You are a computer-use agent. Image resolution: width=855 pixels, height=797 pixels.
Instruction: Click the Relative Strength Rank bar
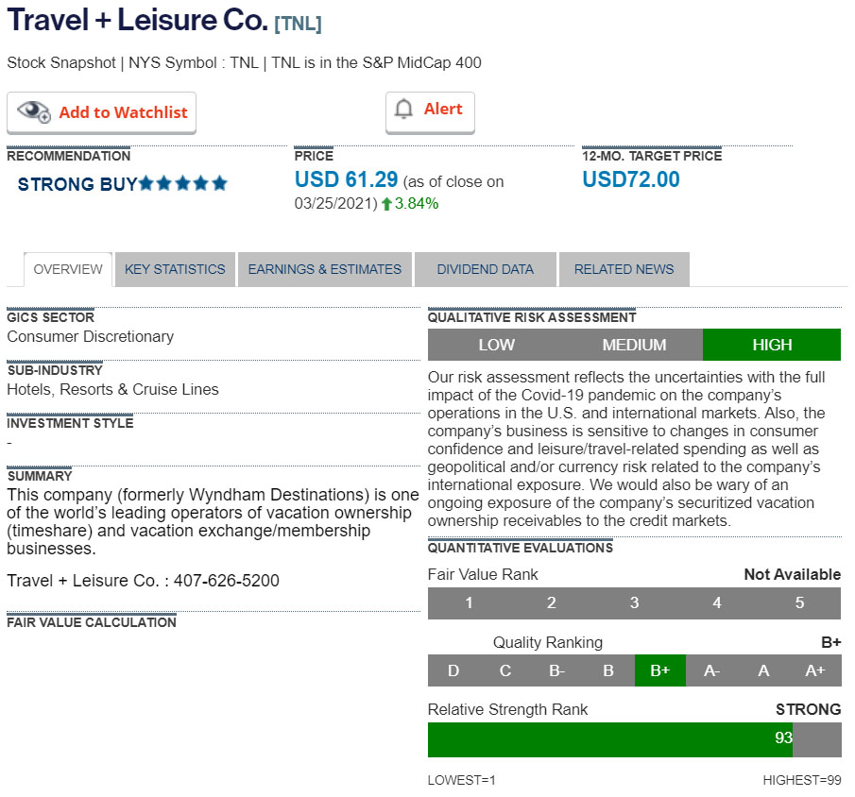coord(610,739)
